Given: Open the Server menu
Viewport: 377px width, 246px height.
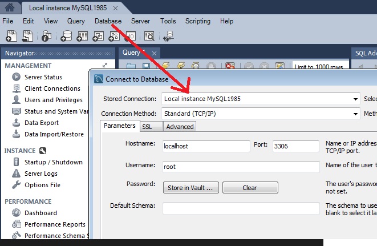Looking at the screenshot, I should (141, 21).
